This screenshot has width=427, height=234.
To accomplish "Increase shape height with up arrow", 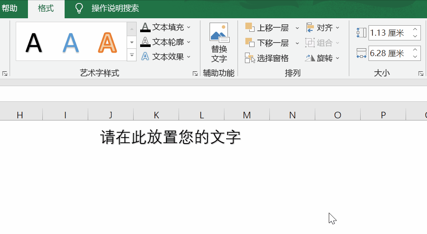I will pos(415,29).
